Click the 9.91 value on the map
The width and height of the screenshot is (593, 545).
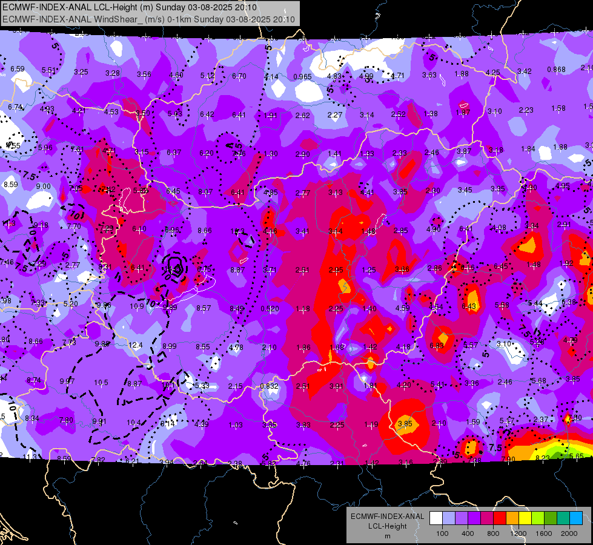coord(99,421)
